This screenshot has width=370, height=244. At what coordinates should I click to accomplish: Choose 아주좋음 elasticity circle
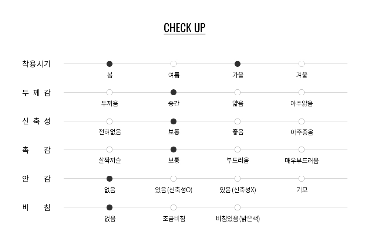tap(302, 121)
